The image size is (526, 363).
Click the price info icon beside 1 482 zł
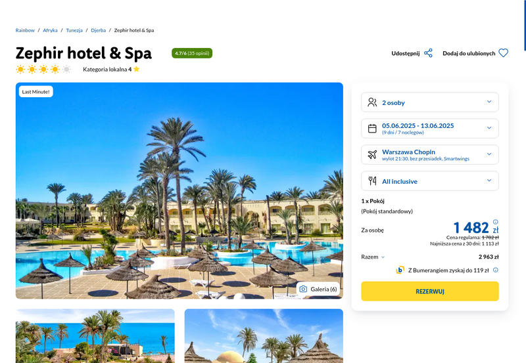[x=496, y=222]
